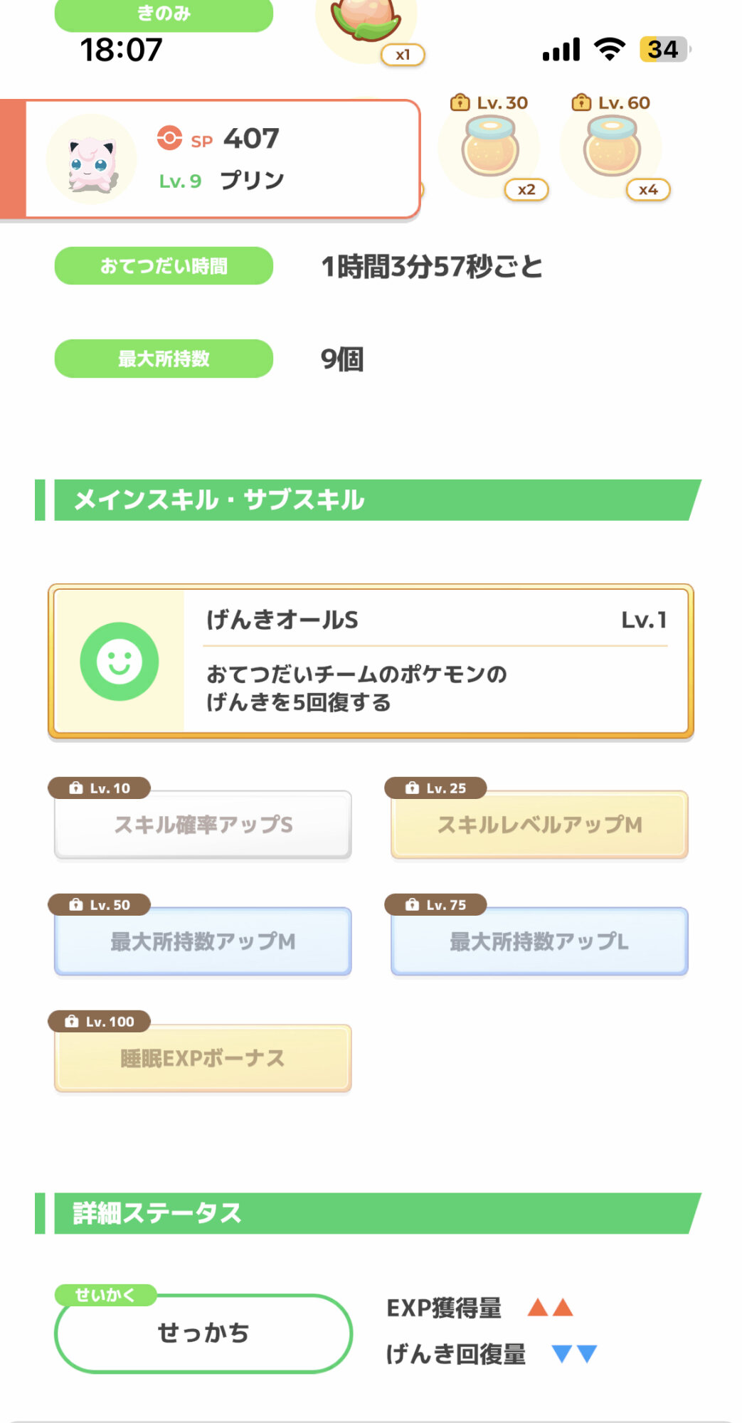742x1423 pixels.
Task: Tap the せっかち nature box
Action: point(203,1333)
